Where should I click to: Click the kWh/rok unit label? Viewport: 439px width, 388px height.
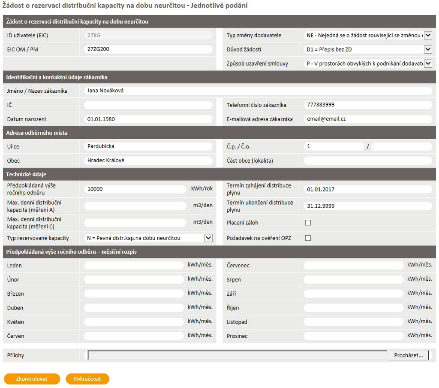point(202,188)
